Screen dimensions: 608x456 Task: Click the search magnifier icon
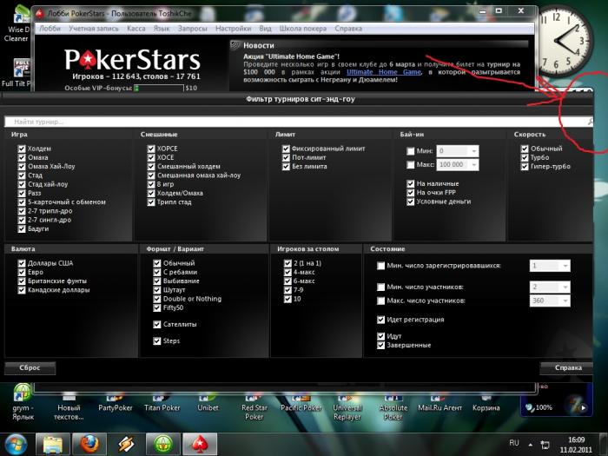[590, 122]
